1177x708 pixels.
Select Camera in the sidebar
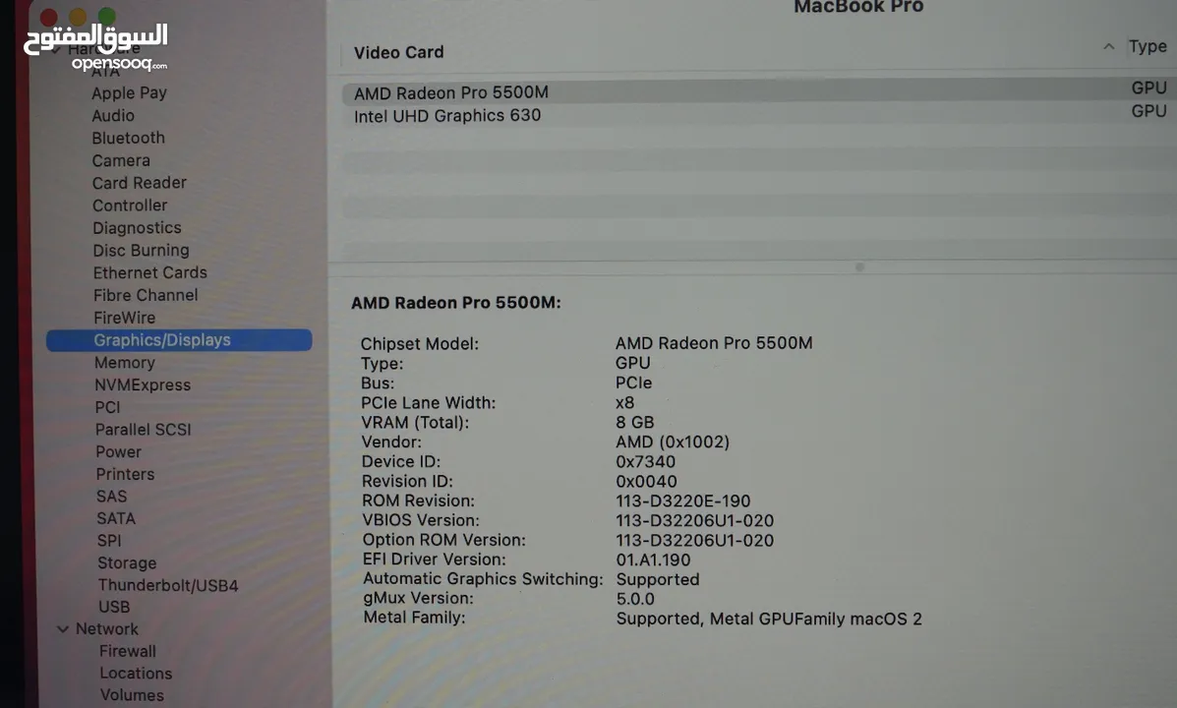pos(121,159)
